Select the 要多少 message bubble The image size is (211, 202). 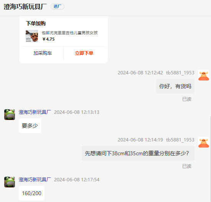point(30,126)
